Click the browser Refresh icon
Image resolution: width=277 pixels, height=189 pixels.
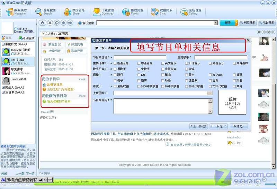57,23
